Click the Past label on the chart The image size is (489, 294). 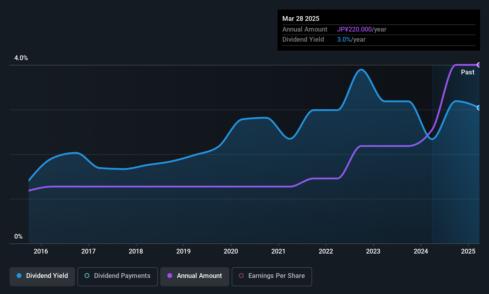pyautogui.click(x=468, y=72)
